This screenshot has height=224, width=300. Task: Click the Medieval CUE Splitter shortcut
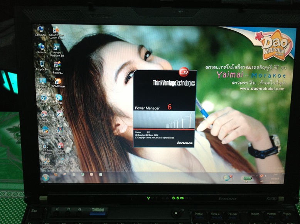[x=60, y=116]
